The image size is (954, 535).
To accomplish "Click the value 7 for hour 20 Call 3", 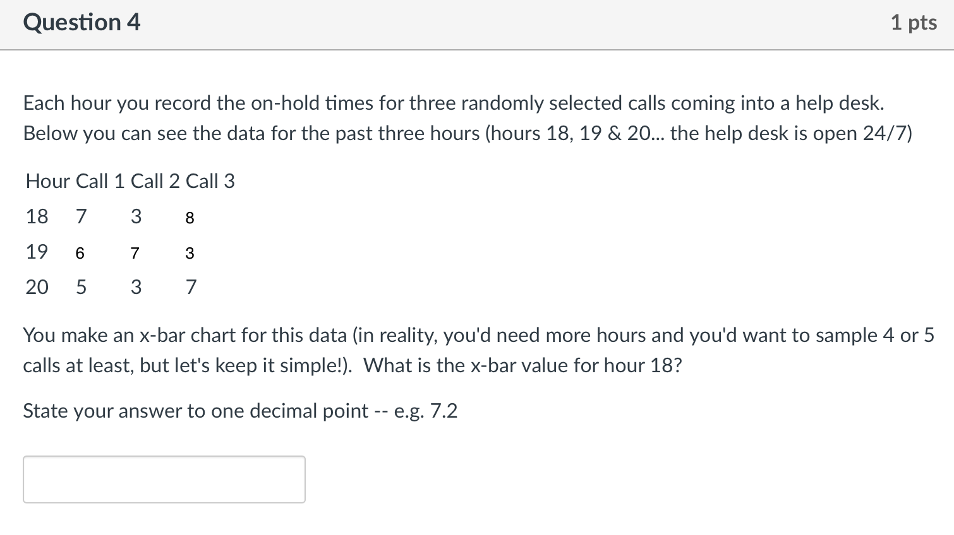I will pyautogui.click(x=191, y=286).
